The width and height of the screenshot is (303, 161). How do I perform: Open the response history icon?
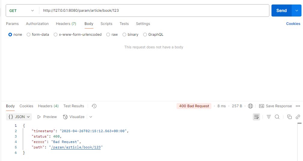94,106
